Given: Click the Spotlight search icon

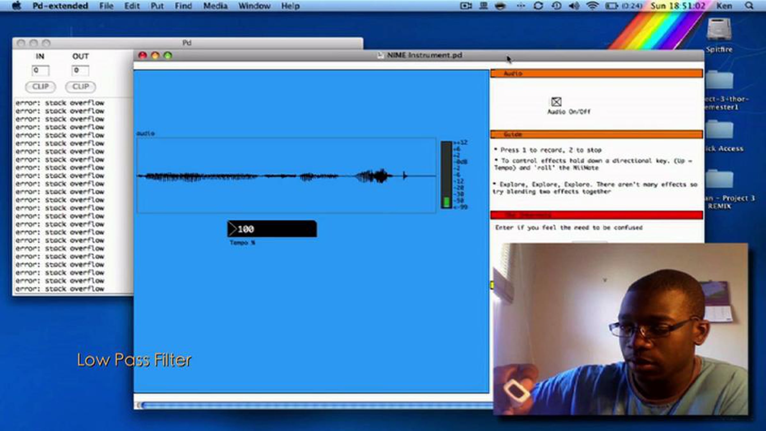Looking at the screenshot, I should click(749, 6).
